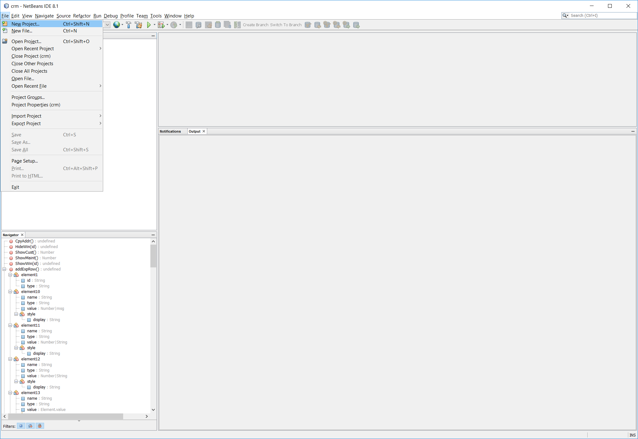
Task: Click the Revert Modifications toolbar icon
Action: coord(208,25)
